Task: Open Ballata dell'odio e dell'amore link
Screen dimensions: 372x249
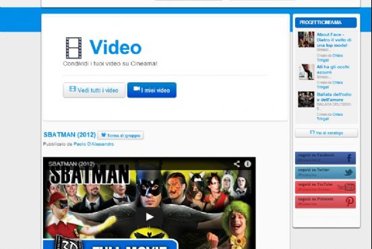Action: [x=334, y=97]
